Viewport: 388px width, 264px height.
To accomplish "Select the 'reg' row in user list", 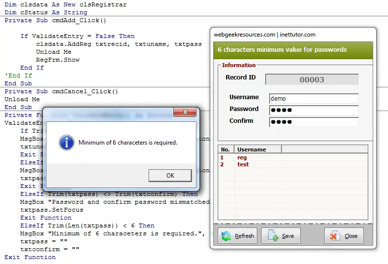I will (x=293, y=157).
